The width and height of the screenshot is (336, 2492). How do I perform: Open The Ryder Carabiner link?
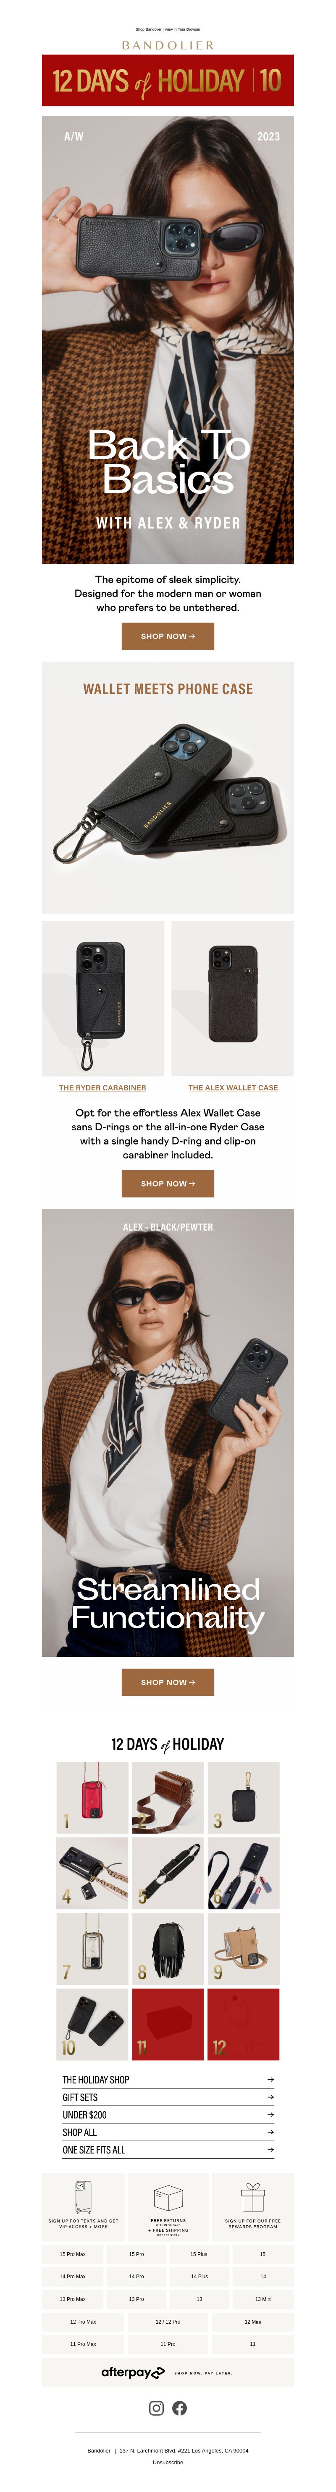tap(102, 1087)
